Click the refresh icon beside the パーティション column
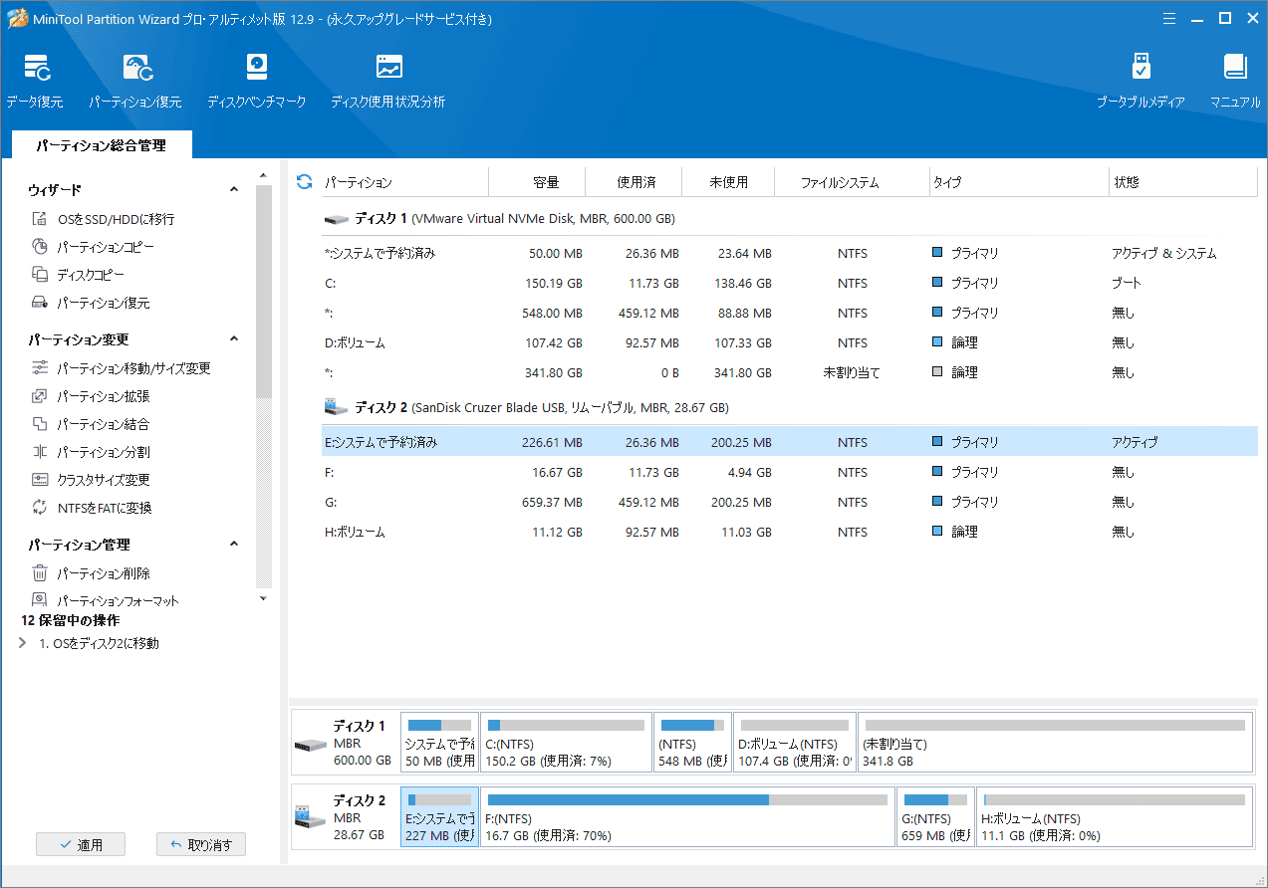 click(x=305, y=182)
